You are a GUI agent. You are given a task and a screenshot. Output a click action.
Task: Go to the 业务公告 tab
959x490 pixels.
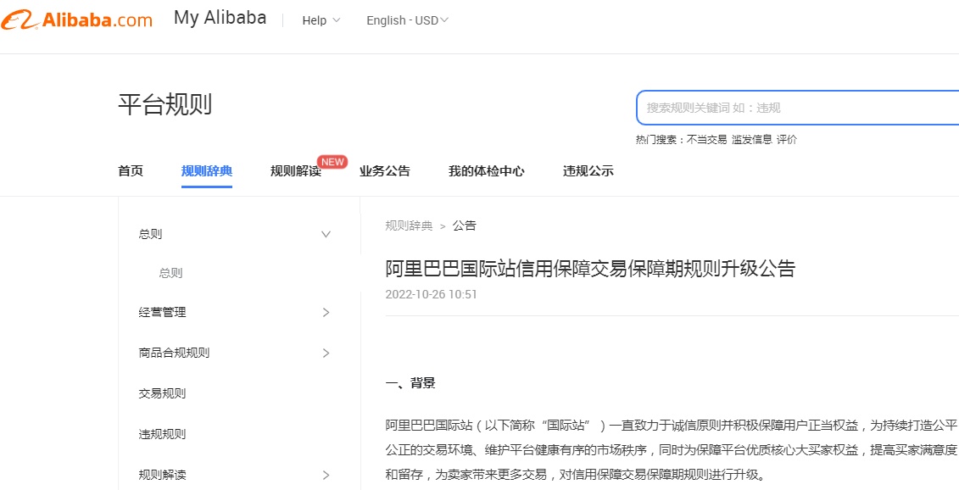(x=384, y=171)
